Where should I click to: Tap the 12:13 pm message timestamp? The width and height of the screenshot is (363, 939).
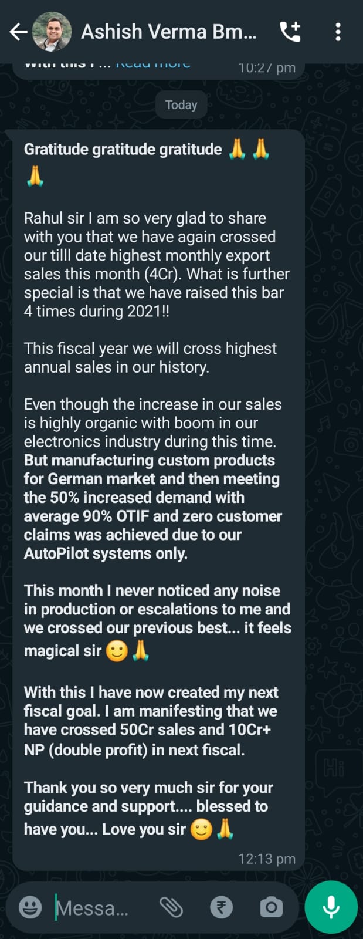tap(266, 859)
